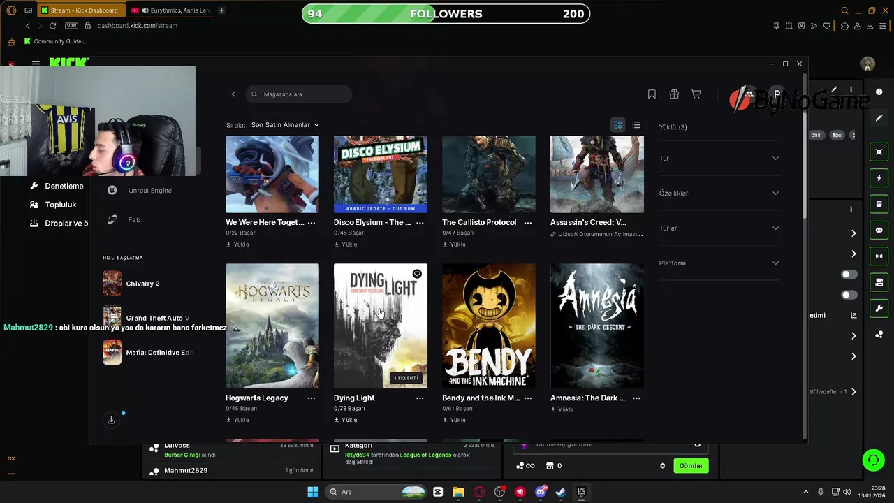Switch library to list view

point(636,125)
